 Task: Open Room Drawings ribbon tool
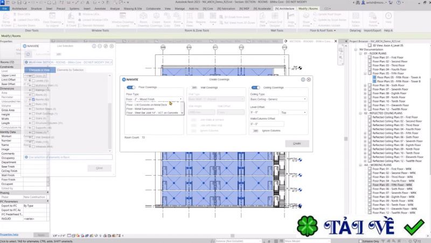[143, 19]
